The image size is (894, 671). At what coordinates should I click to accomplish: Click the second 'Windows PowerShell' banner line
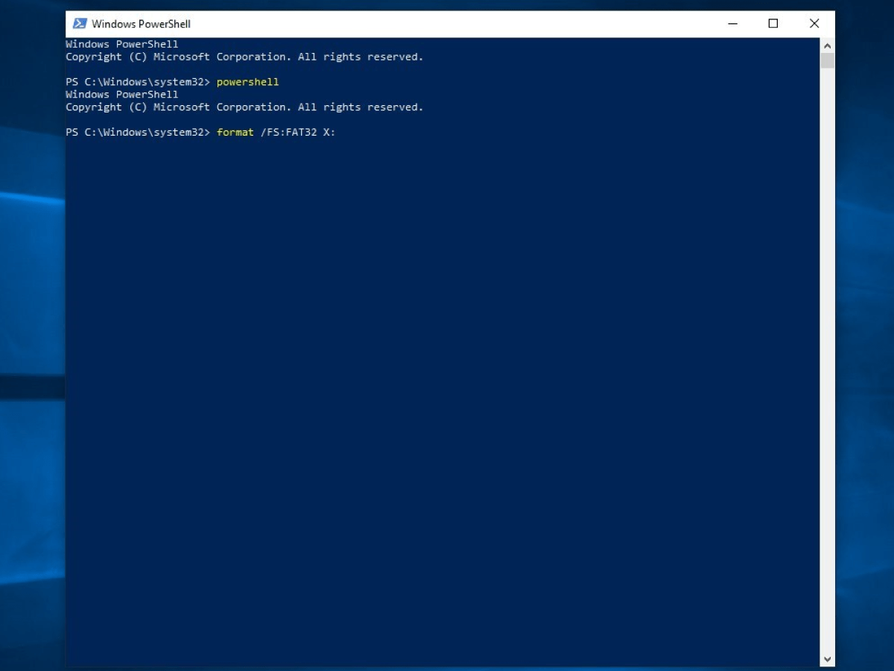point(122,95)
